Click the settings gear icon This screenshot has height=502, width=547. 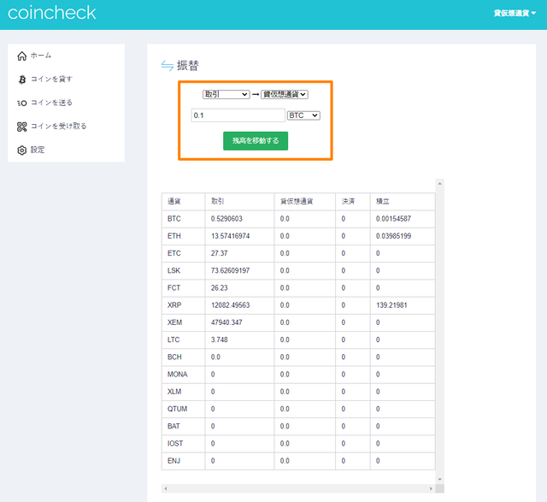coord(21,151)
